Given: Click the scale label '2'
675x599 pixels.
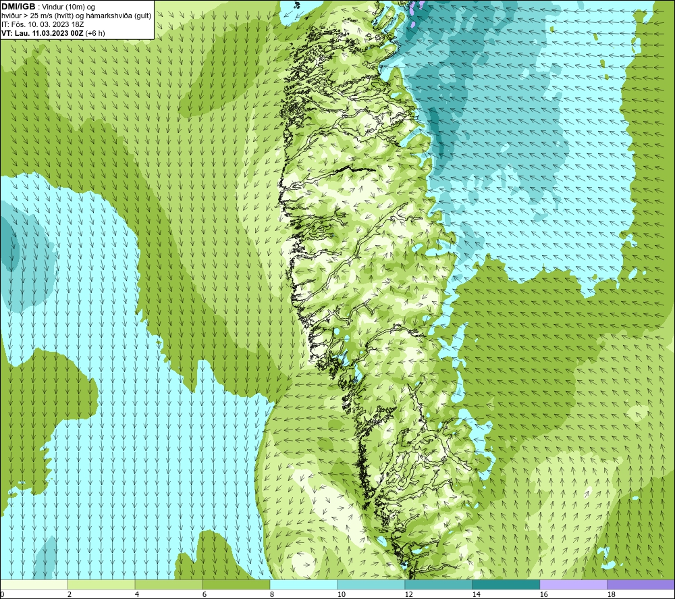Looking at the screenshot, I should tap(70, 594).
